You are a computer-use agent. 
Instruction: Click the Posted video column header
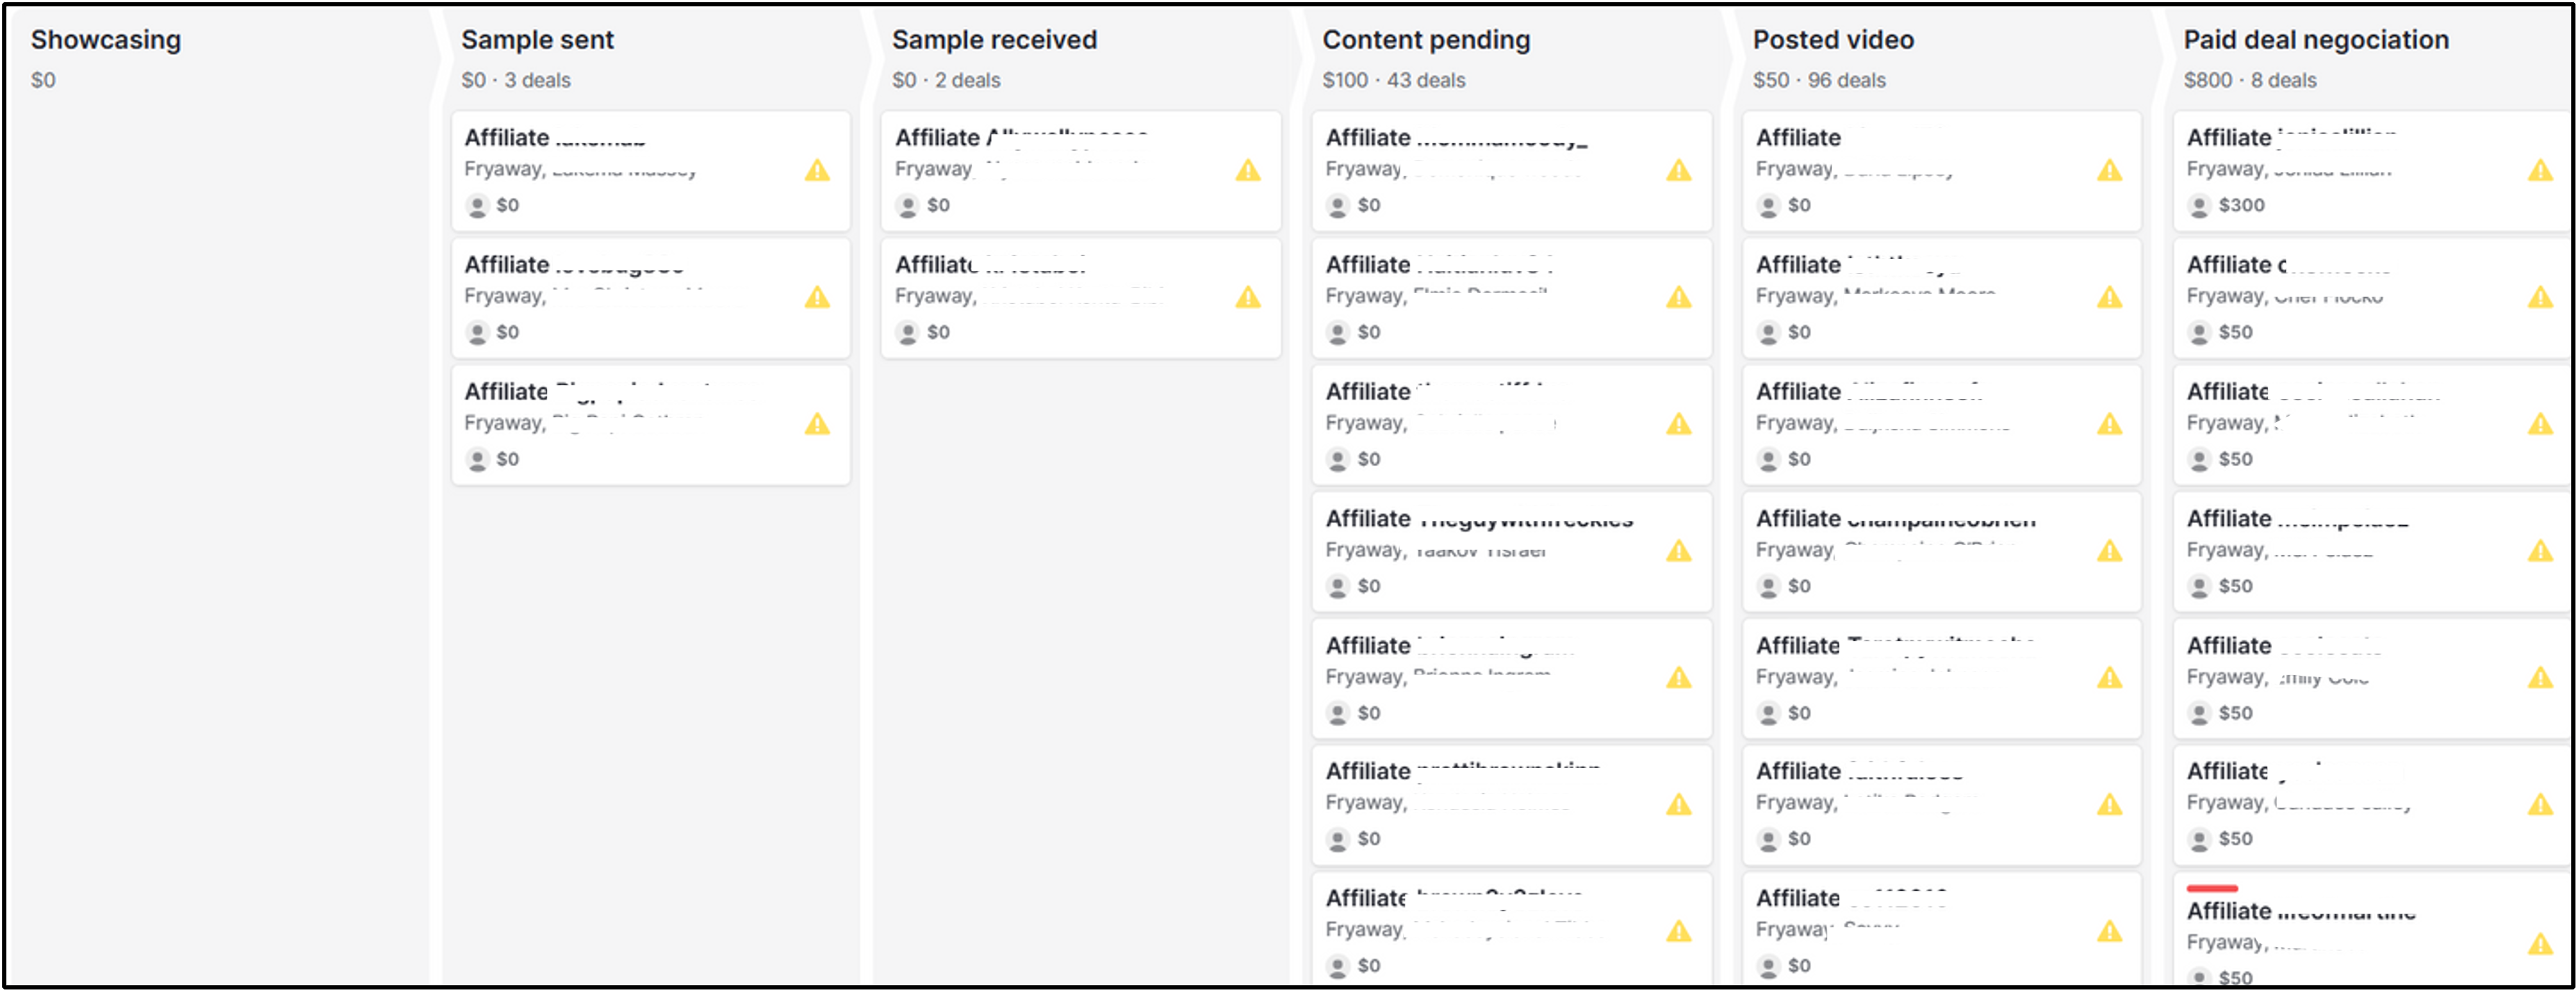tap(1832, 39)
